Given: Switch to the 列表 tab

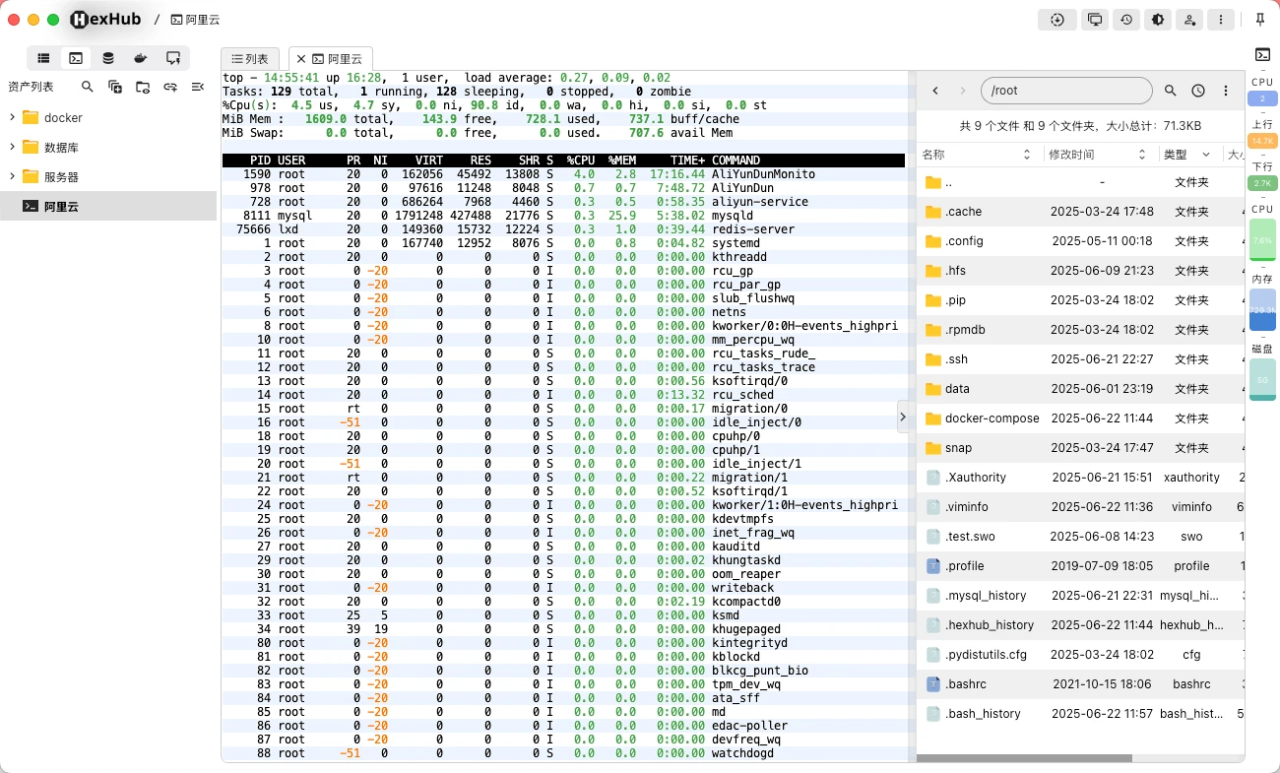Looking at the screenshot, I should pyautogui.click(x=249, y=58).
